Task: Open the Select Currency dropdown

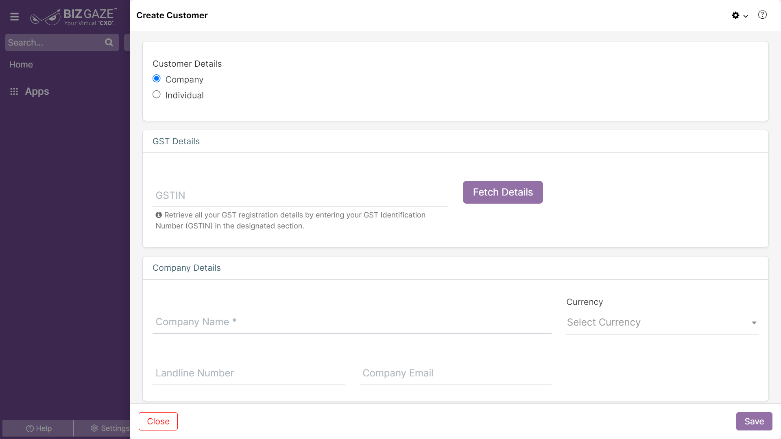Action: point(662,322)
